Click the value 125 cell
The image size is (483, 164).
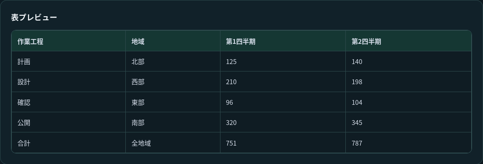click(283, 61)
